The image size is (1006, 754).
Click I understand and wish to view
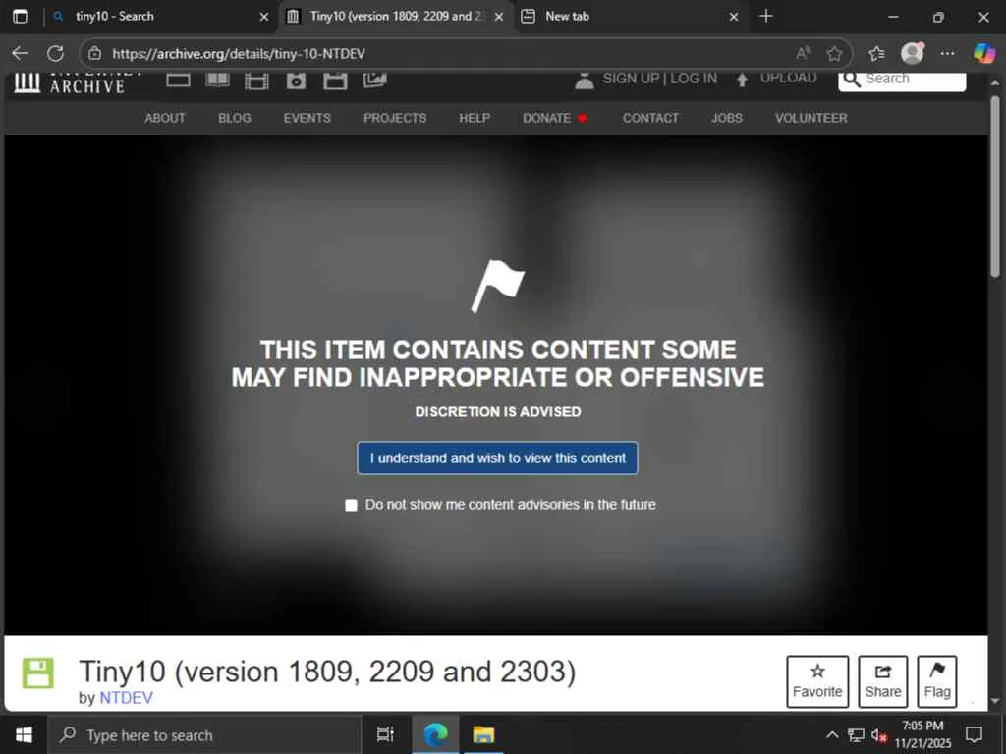click(497, 458)
